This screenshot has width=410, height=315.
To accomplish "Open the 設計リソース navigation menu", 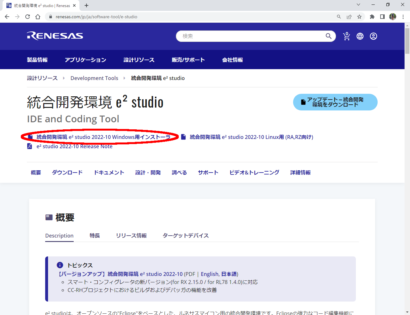I will pos(139,60).
